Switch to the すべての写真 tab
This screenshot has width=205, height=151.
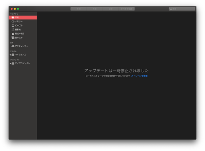click(127, 9)
